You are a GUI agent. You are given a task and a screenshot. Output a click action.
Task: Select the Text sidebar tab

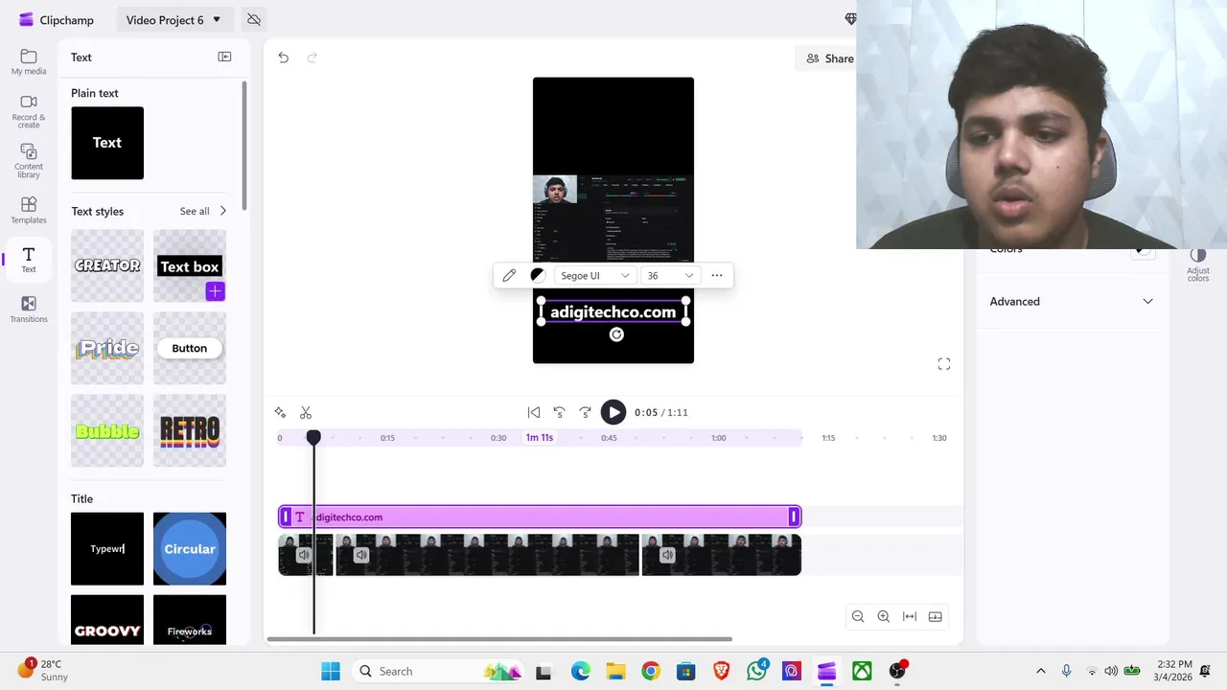coord(29,259)
